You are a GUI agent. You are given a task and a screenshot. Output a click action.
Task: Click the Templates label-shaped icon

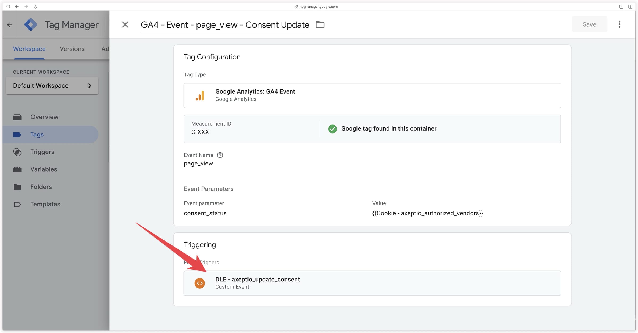[17, 204]
